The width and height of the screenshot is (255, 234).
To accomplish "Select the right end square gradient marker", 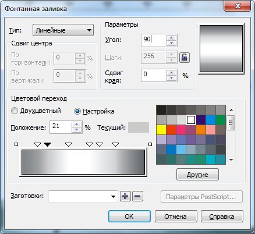I will pos(150,144).
